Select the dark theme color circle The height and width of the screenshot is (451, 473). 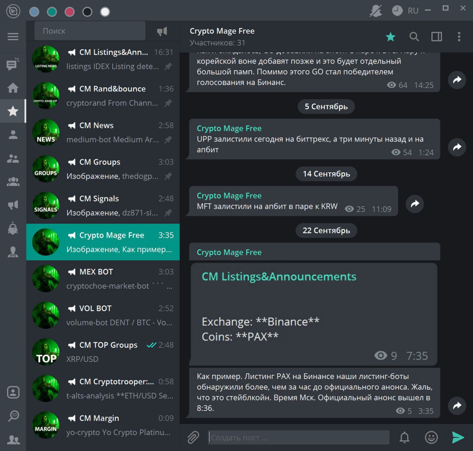(x=88, y=12)
